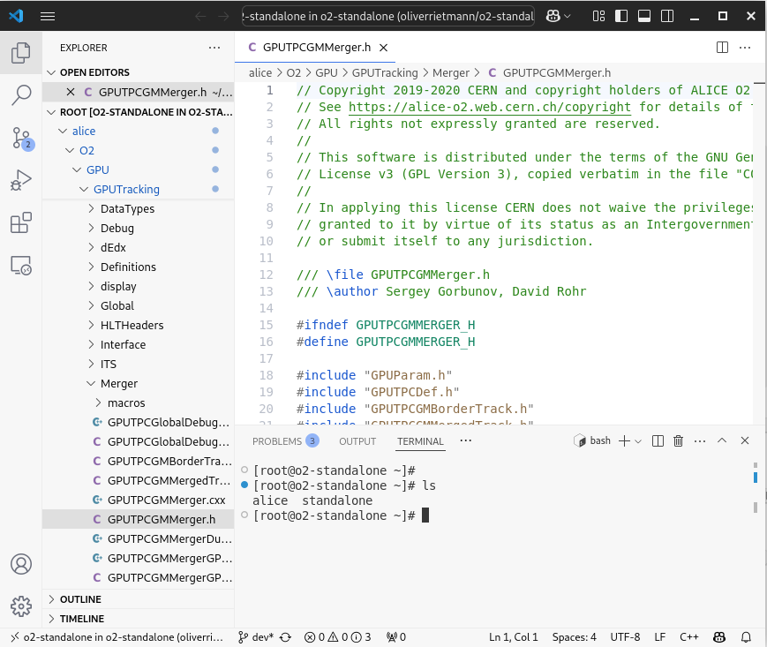767x647 pixels.
Task: Expand the DataTypes folder
Action: (x=127, y=209)
